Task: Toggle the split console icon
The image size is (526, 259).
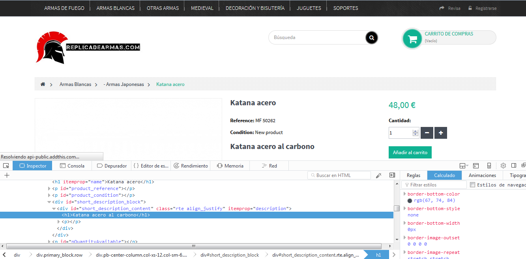Action: tap(476, 166)
